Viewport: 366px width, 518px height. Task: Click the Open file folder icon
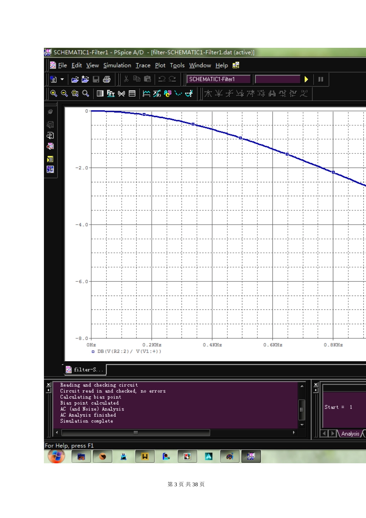click(75, 79)
